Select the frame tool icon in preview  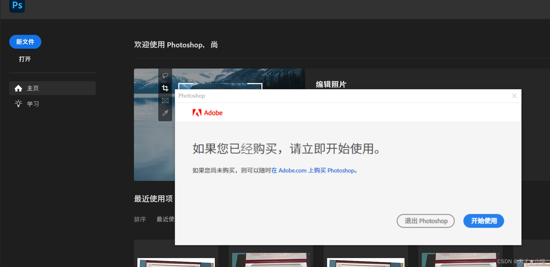point(165,101)
